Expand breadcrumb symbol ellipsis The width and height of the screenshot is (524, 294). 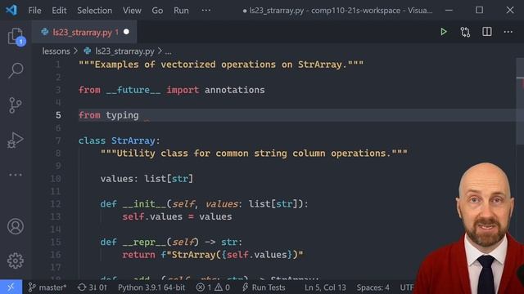[168, 51]
